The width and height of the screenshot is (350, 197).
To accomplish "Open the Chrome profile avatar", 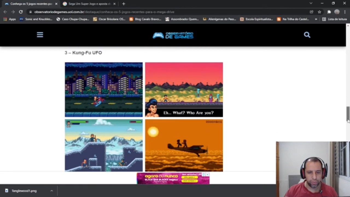I will coord(337,12).
